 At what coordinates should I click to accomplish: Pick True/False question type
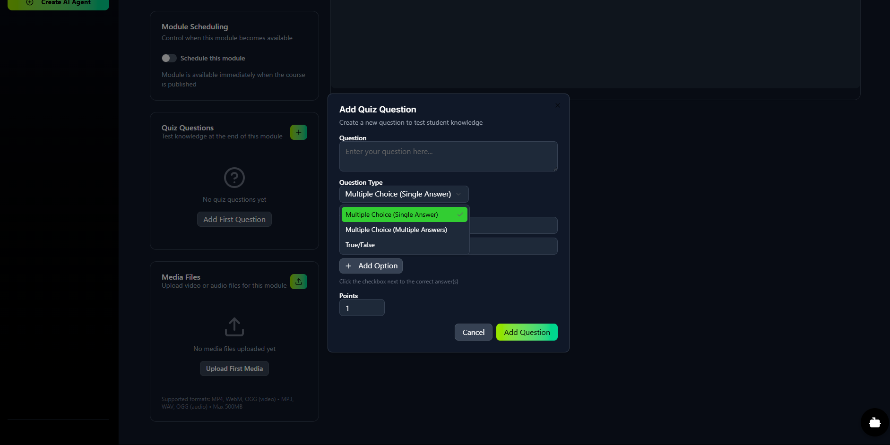(x=360, y=245)
